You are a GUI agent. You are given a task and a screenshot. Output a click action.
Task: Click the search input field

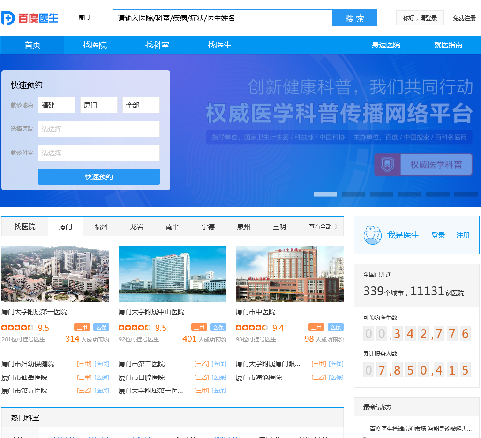pos(222,18)
